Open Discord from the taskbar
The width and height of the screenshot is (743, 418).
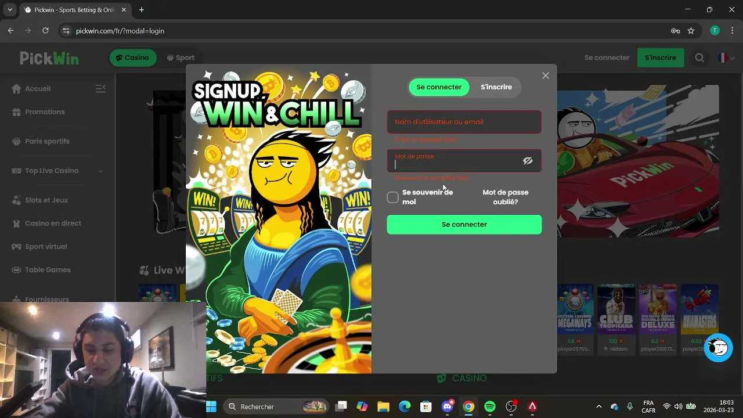[448, 406]
